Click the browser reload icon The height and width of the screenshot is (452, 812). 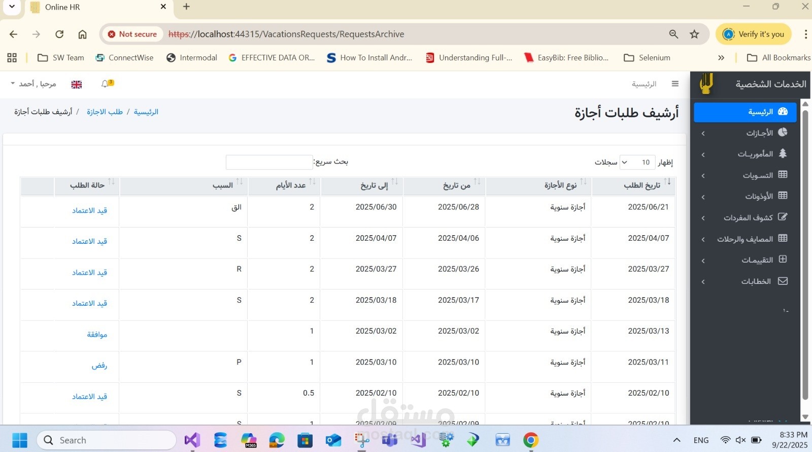(59, 34)
